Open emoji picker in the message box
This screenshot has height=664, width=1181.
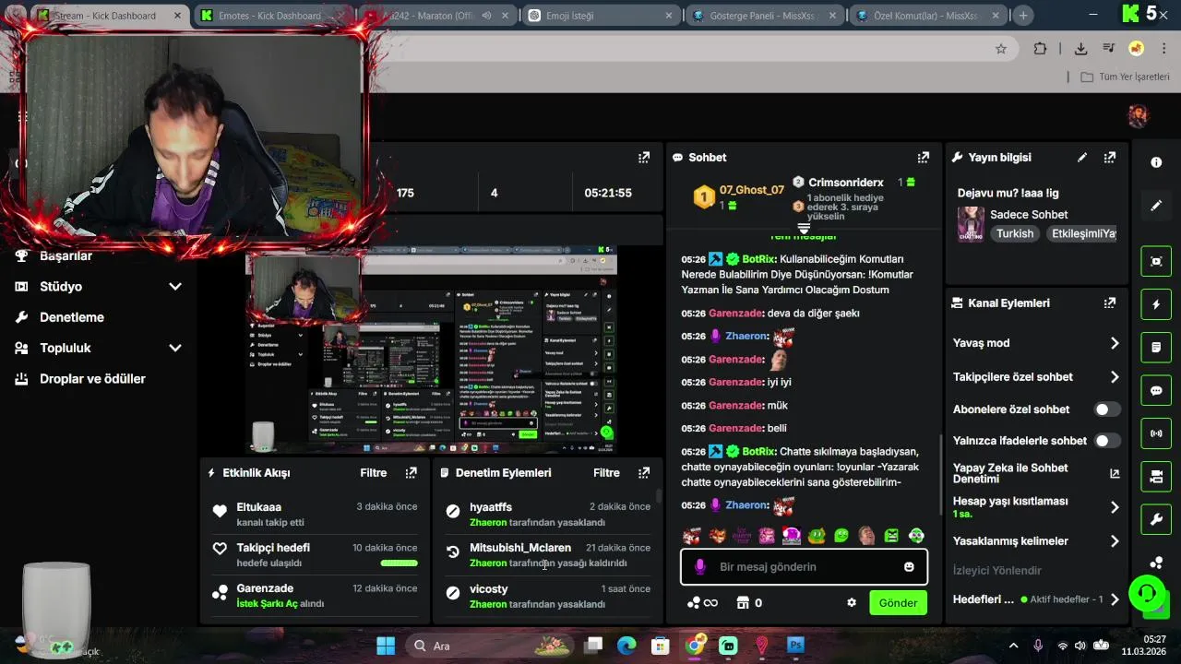[x=909, y=567]
